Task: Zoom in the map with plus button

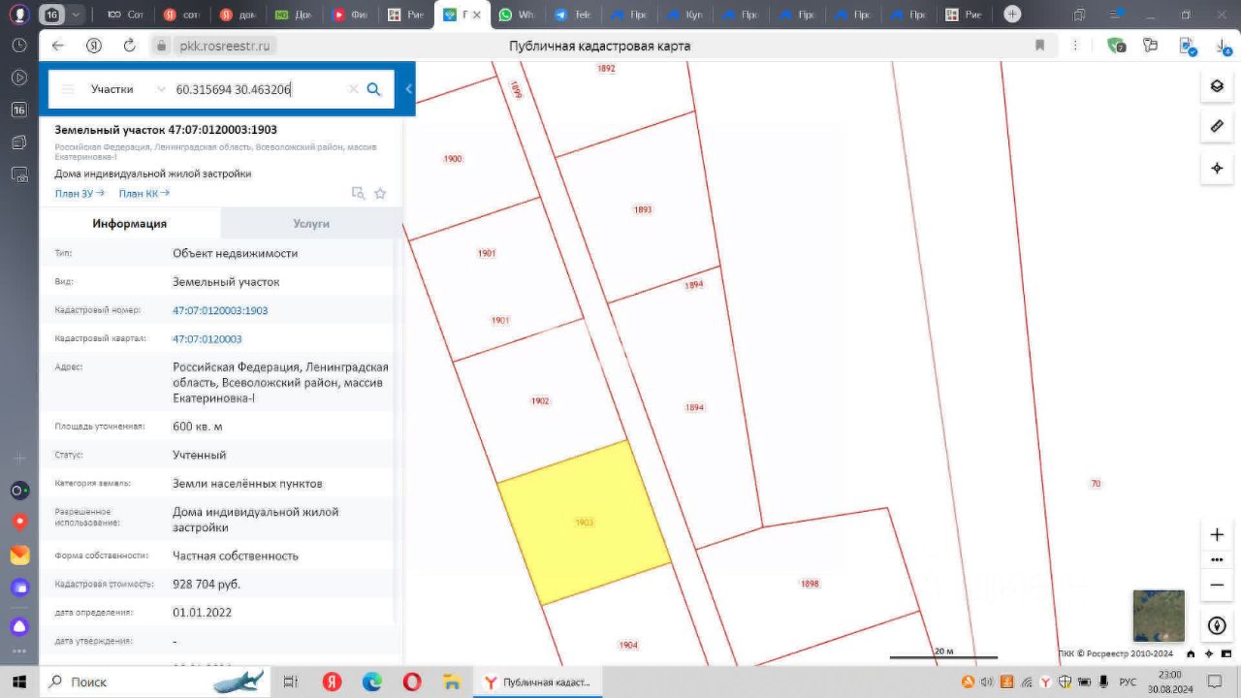Action: 1217,535
